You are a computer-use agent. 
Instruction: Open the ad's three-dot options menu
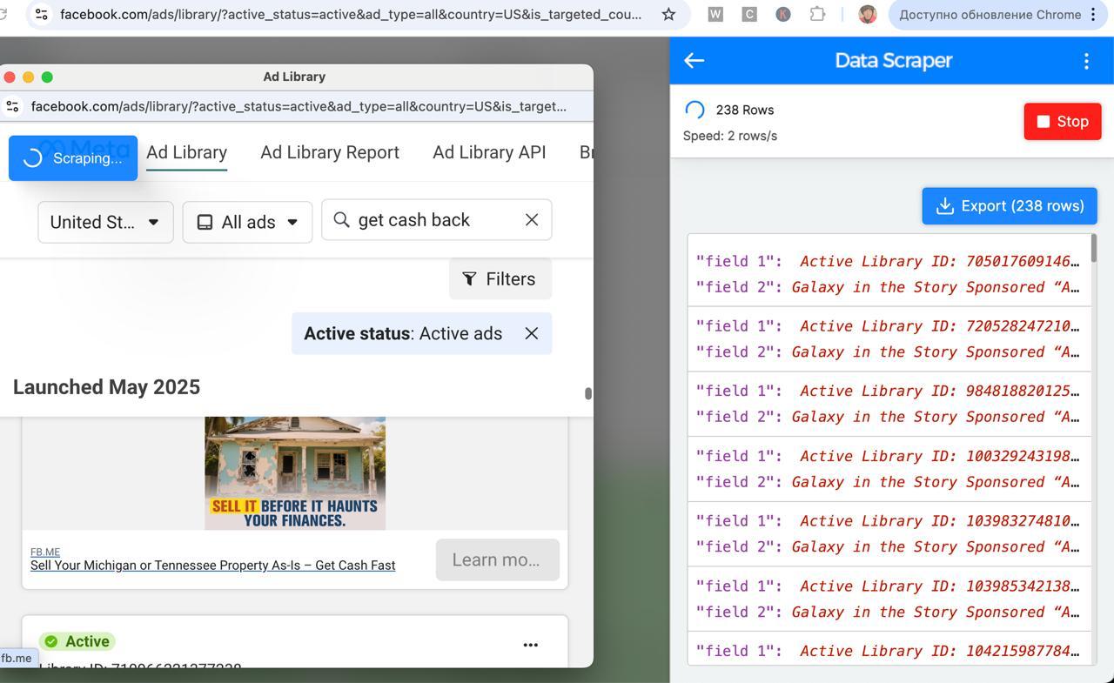point(530,645)
